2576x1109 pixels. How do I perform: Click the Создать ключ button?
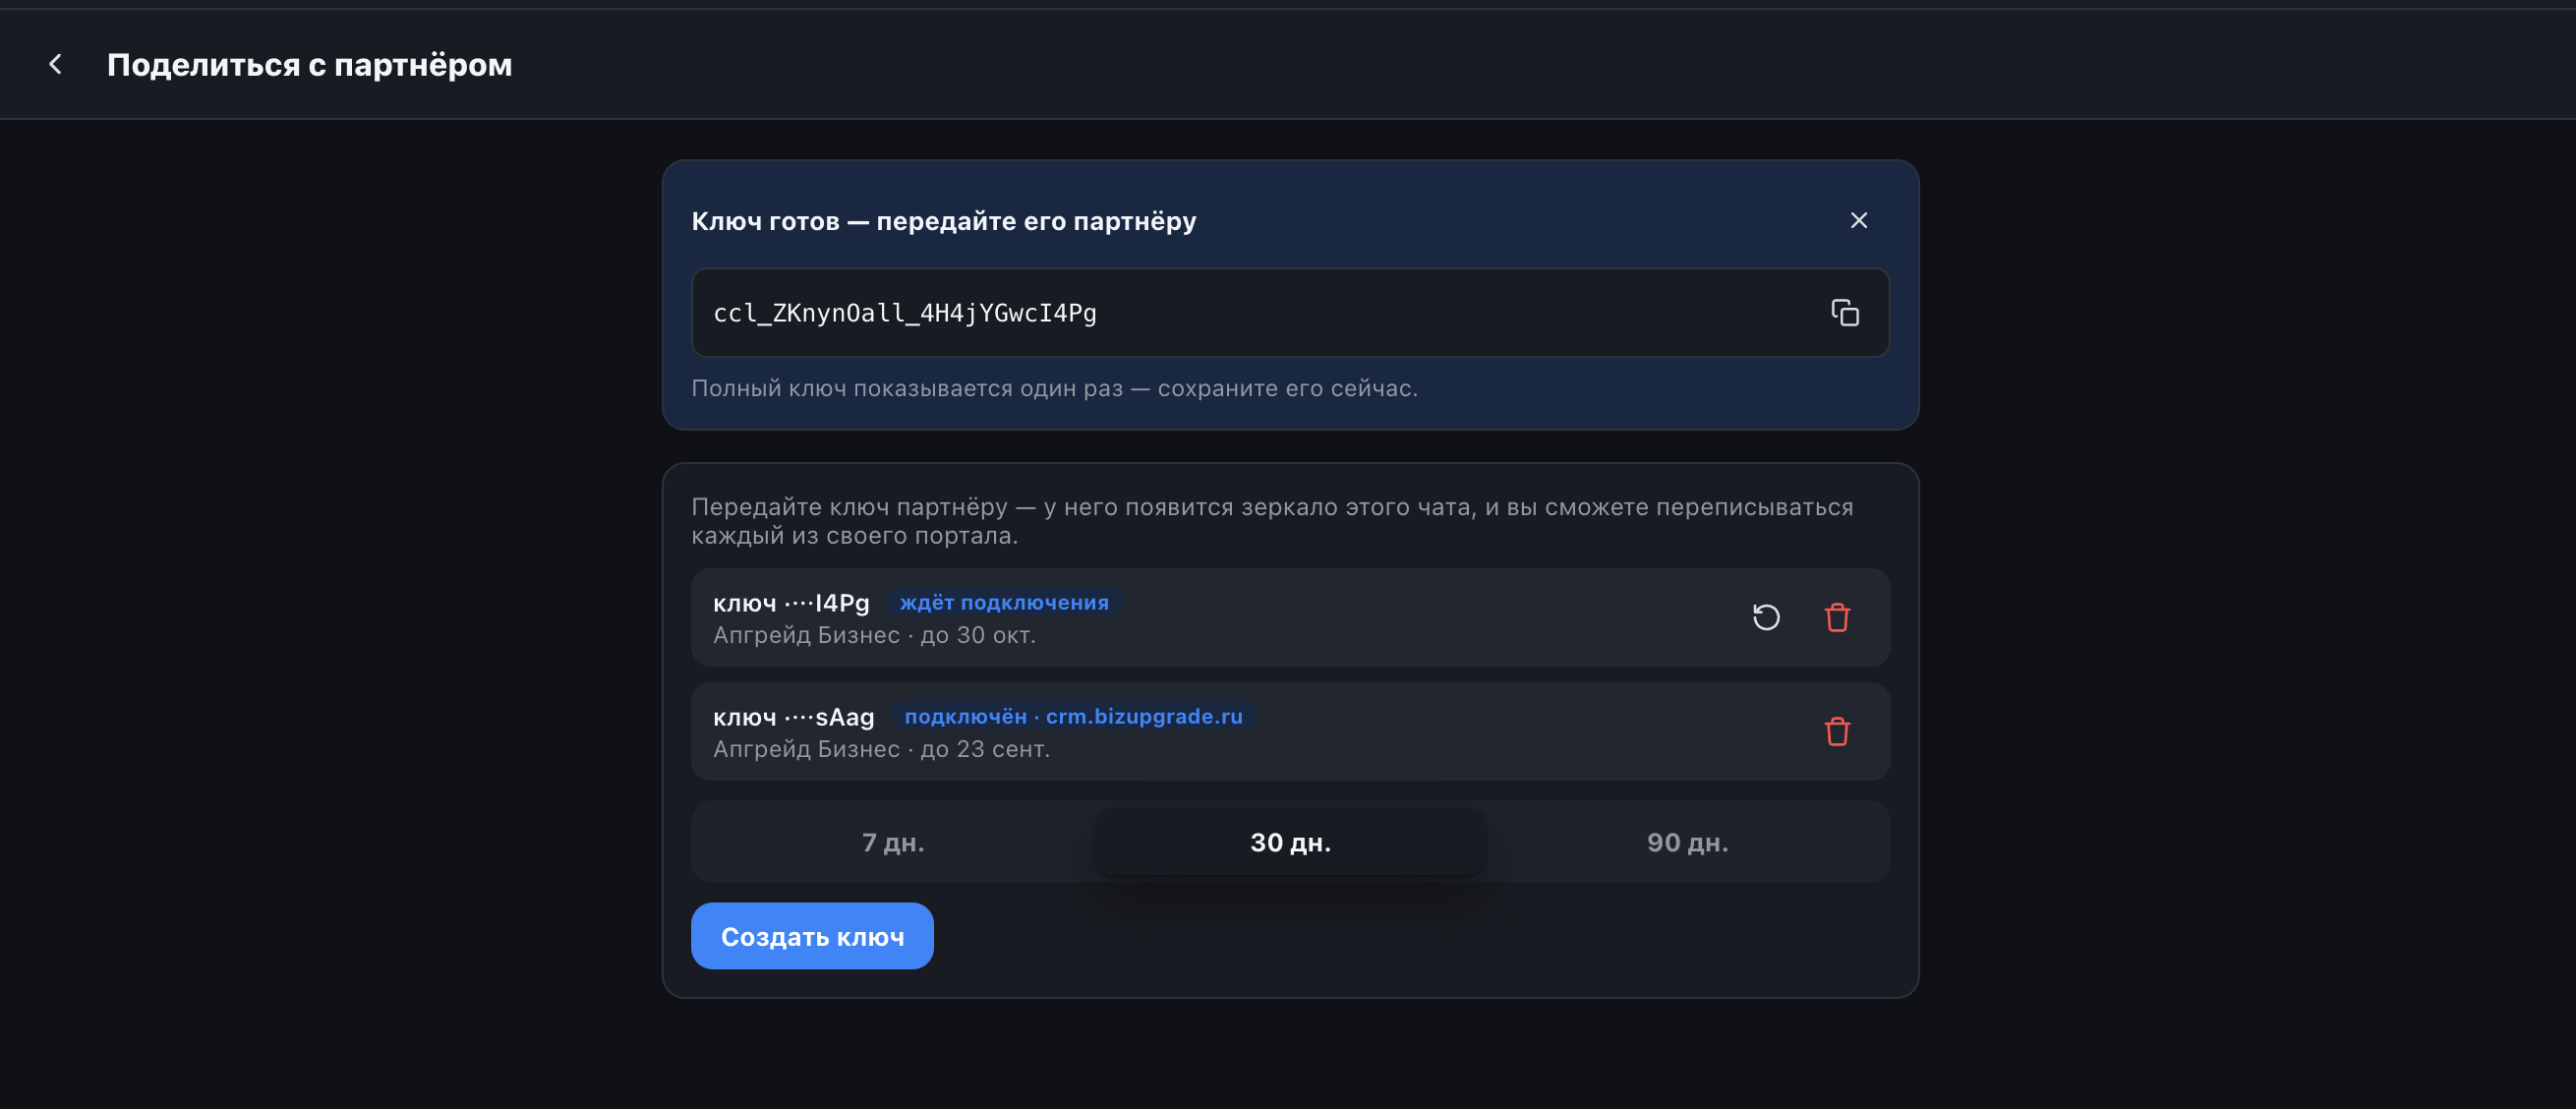812,936
